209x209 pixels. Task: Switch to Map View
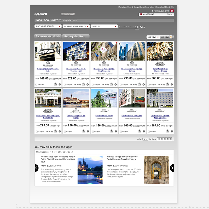point(167,37)
